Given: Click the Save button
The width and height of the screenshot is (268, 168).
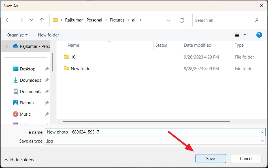Looking at the screenshot, I should [x=210, y=159].
